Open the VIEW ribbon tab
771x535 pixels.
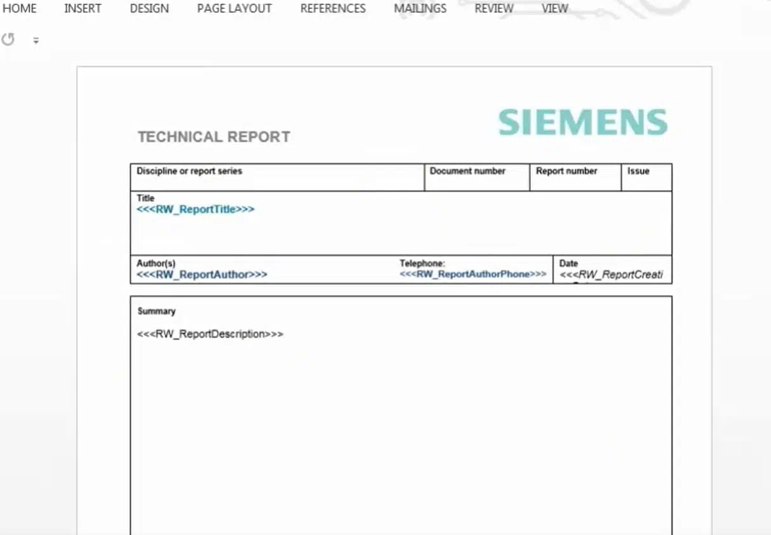pyautogui.click(x=555, y=8)
